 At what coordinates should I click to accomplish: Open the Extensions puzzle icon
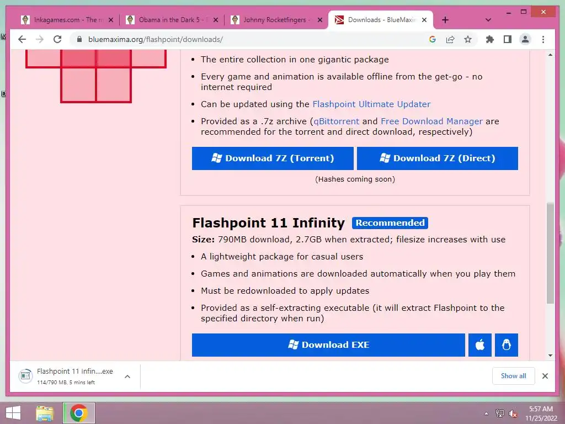[490, 39]
